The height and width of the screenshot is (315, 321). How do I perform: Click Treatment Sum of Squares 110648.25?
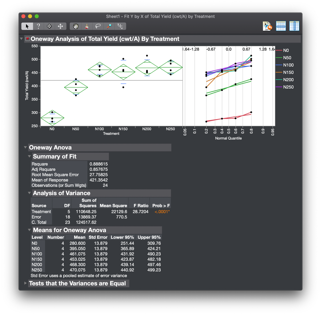point(86,212)
